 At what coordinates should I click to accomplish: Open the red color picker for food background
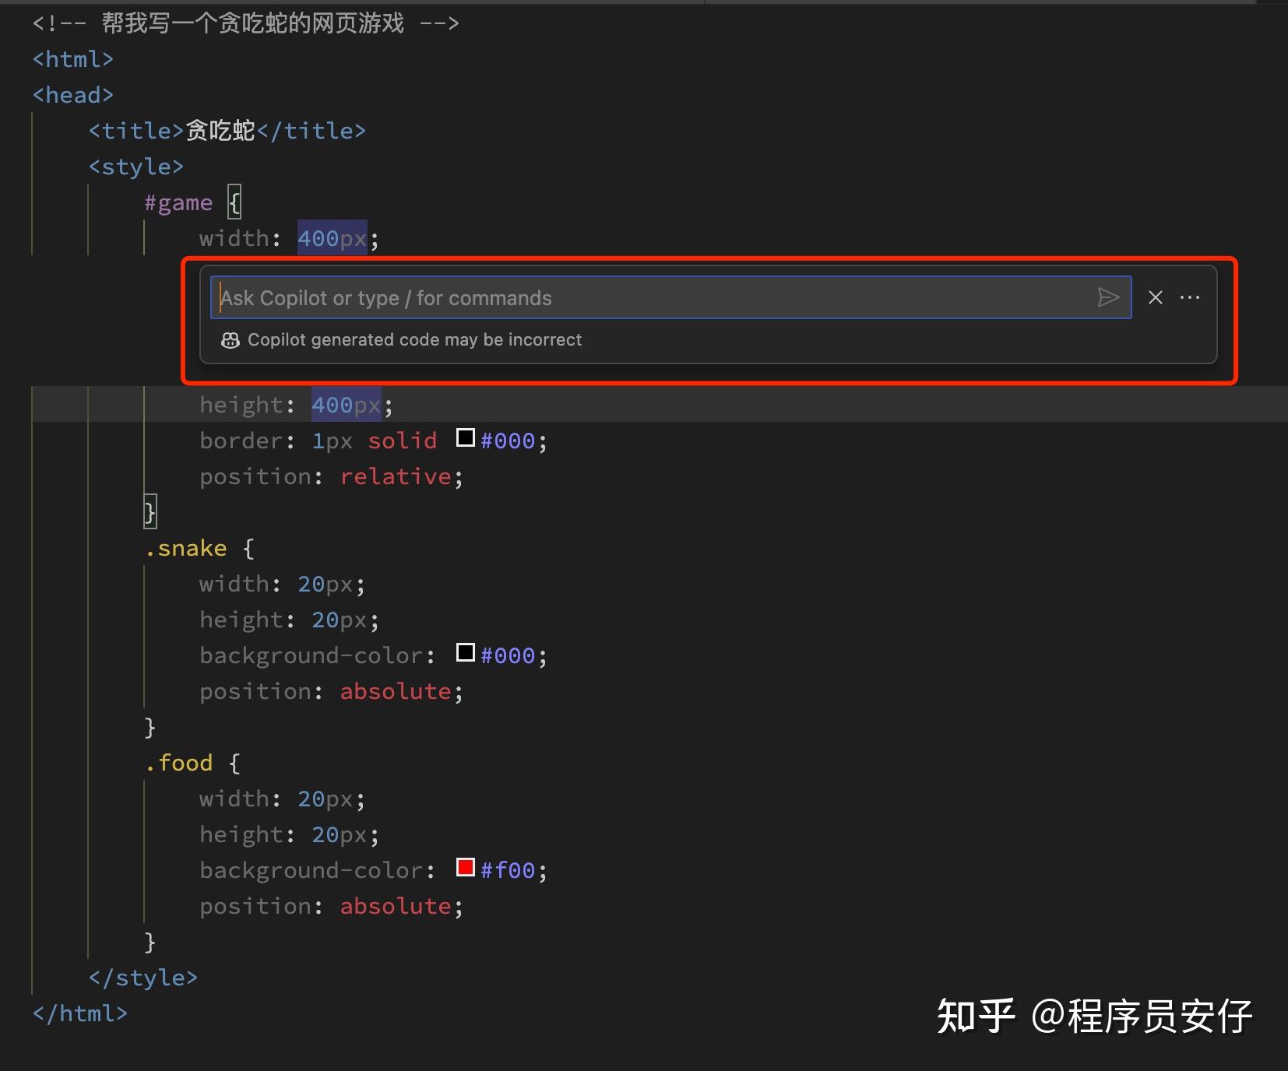coord(465,866)
